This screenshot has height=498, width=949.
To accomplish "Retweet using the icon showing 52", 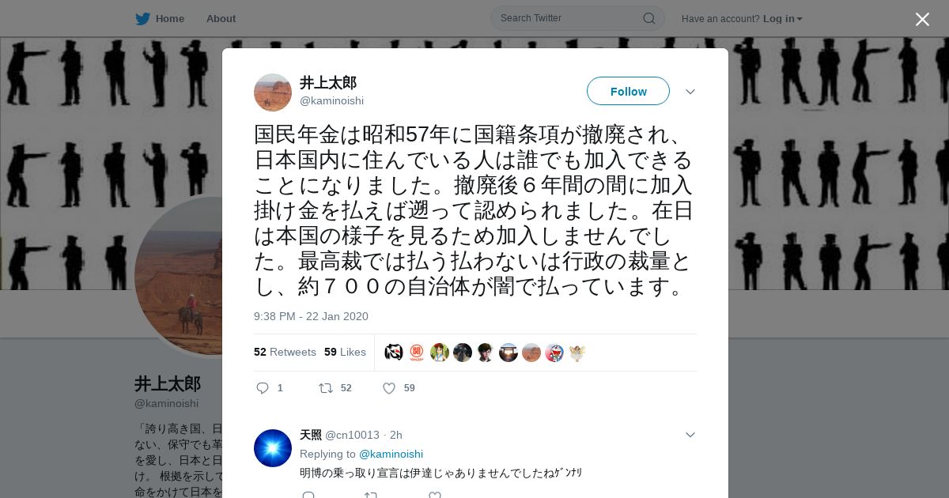I will tap(326, 388).
